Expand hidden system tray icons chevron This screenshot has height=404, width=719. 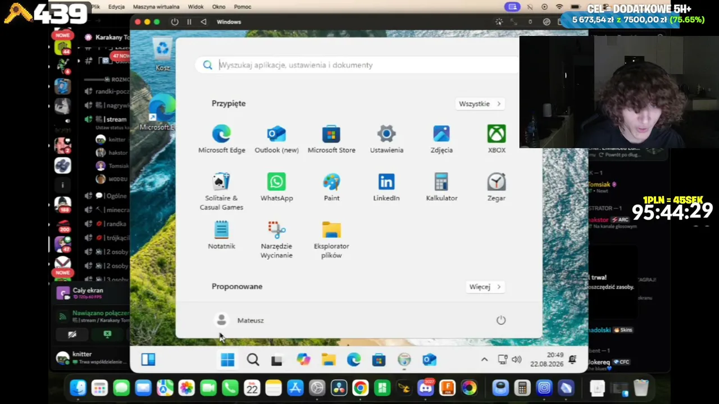pyautogui.click(x=484, y=360)
